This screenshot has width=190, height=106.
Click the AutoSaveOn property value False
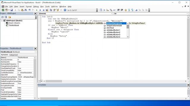pyautogui.click(x=26, y=62)
